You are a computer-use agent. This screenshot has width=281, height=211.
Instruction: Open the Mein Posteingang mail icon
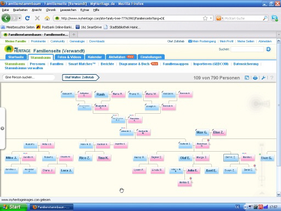click(x=190, y=41)
